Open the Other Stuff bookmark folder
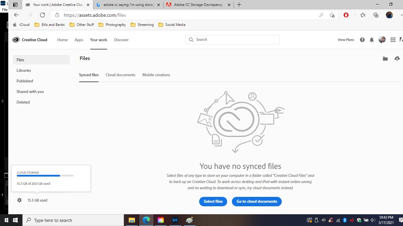The image size is (403, 226). (82, 25)
